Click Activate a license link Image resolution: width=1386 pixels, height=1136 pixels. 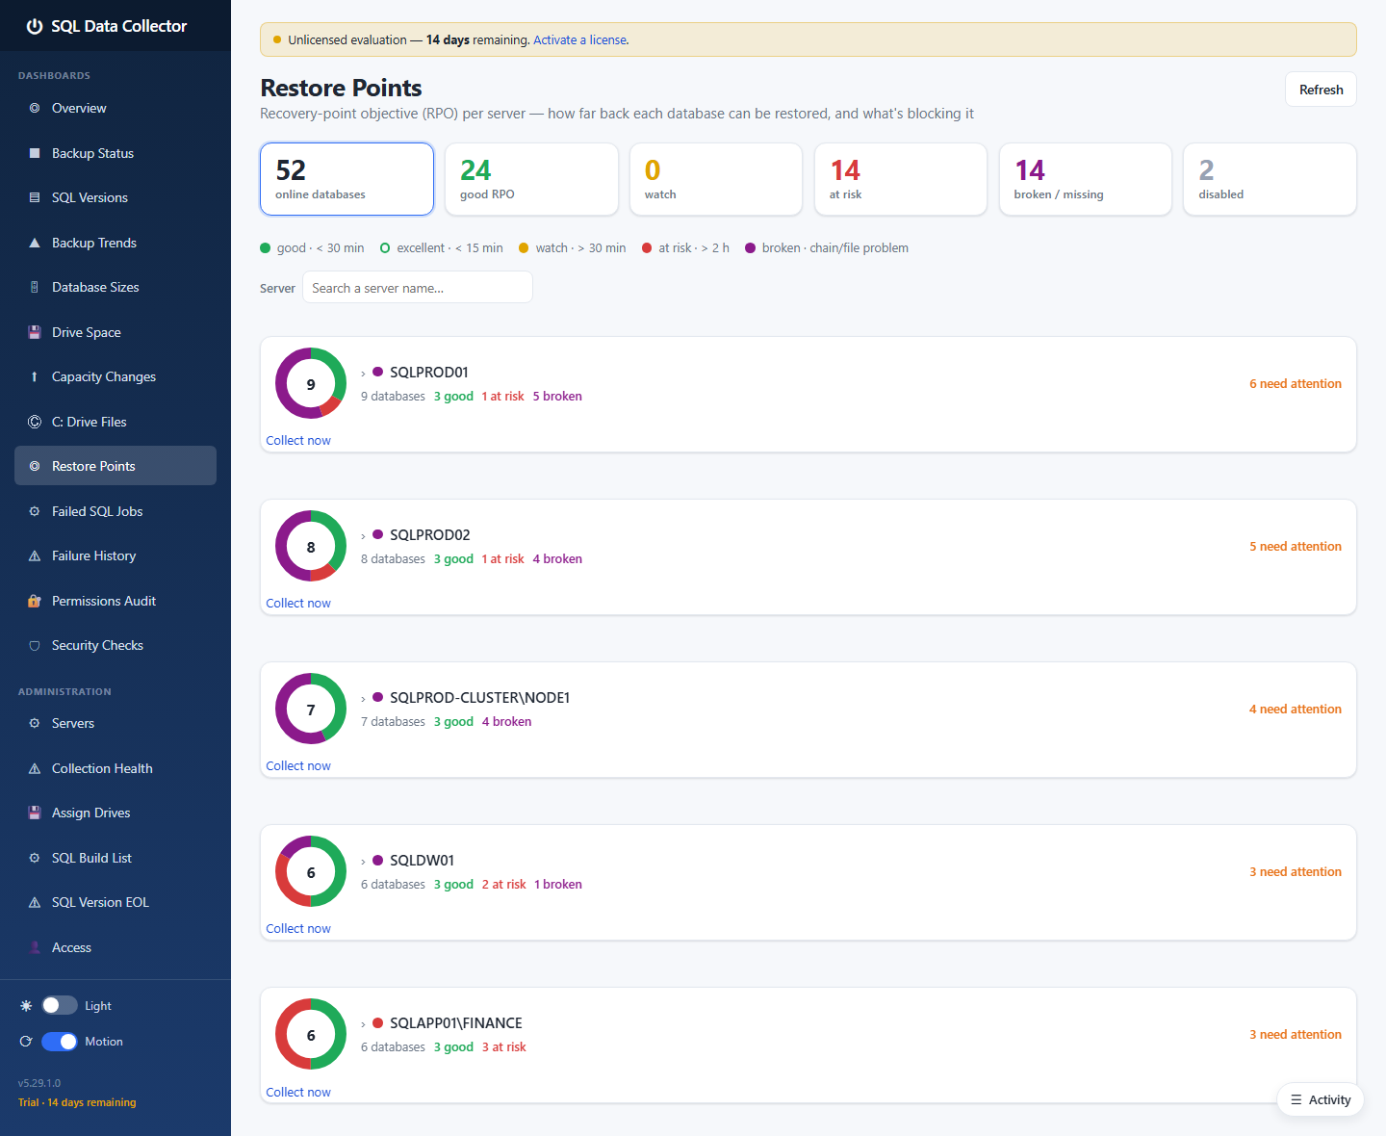[x=580, y=39]
